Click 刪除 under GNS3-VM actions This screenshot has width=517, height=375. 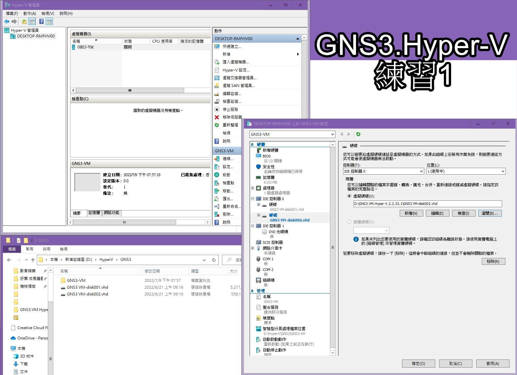pyautogui.click(x=228, y=214)
